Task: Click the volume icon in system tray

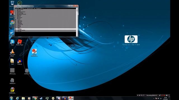Action: coord(159,98)
